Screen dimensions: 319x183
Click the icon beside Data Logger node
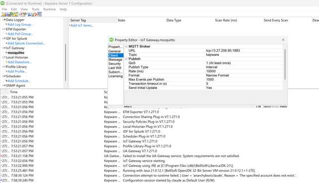tap(4, 20)
